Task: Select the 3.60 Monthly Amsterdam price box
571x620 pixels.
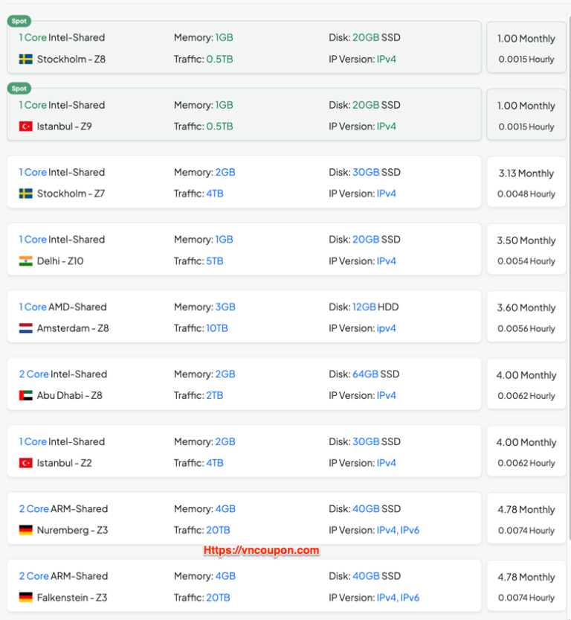Action: (526, 317)
